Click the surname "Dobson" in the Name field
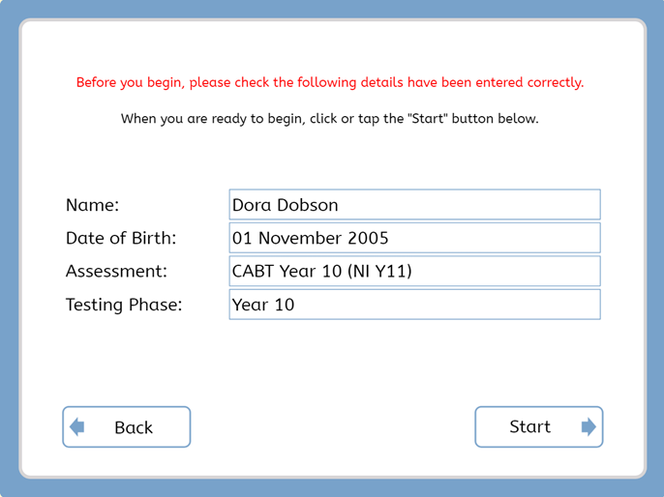The image size is (664, 497). (308, 205)
